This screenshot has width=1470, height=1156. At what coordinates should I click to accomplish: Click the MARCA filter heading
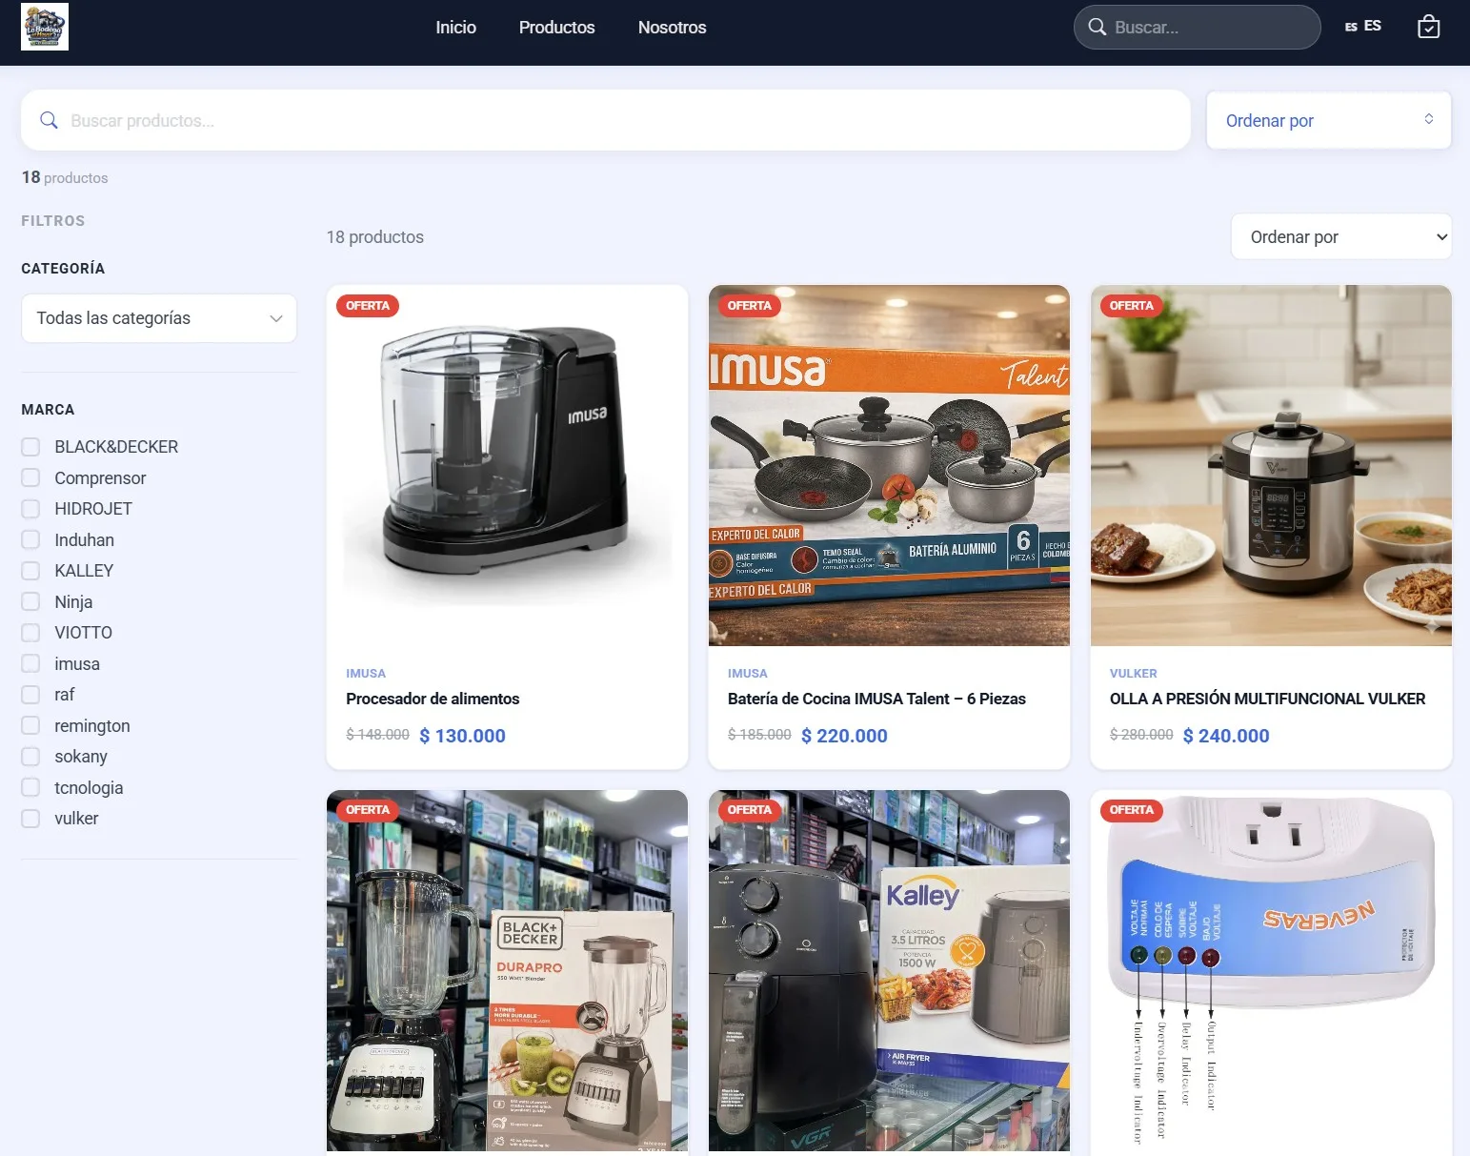coord(48,410)
